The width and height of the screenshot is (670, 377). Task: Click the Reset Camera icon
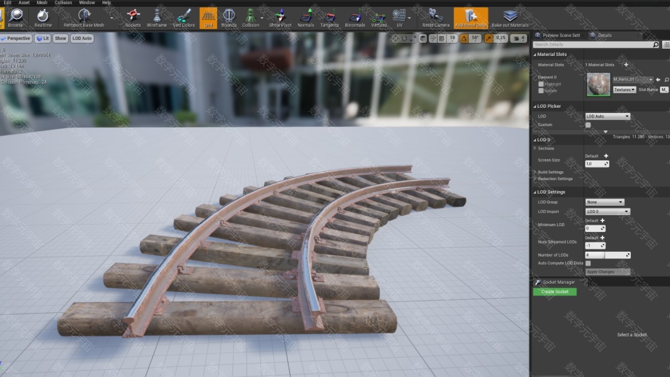[x=435, y=17]
